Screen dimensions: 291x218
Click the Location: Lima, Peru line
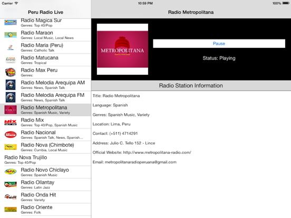click(112, 124)
